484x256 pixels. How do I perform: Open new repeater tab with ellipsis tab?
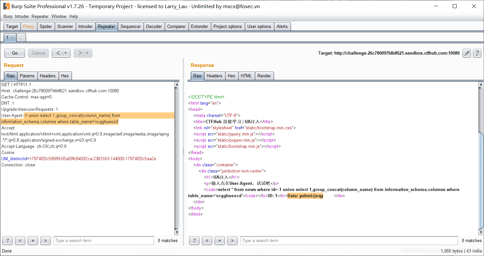pos(21,38)
